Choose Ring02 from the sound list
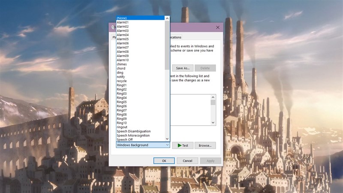This screenshot has height=193, width=343. (x=141, y=89)
